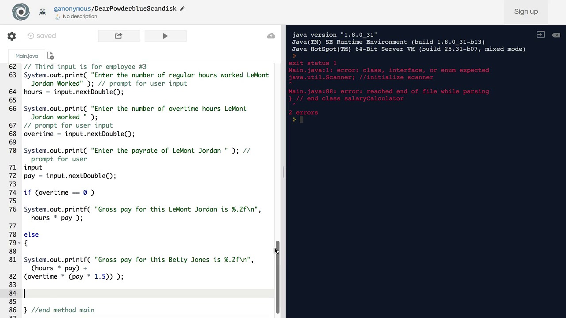This screenshot has height=318, width=566.
Task: Click the saved history icon
Action: pyautogui.click(x=31, y=36)
